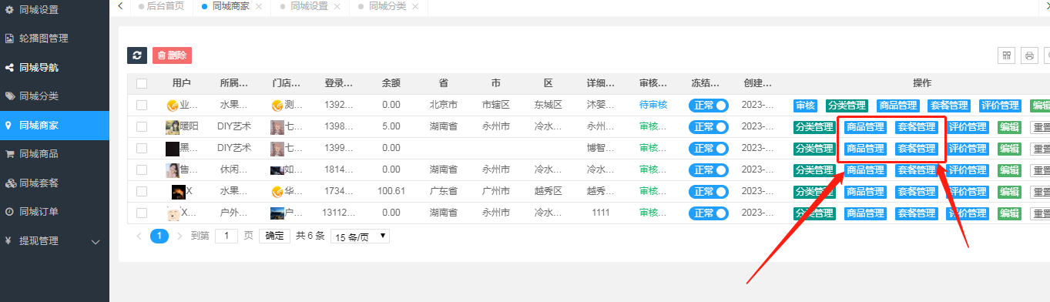Click the flame avatar in the 广东省 row
The width and height of the screenshot is (1050, 302).
click(178, 192)
